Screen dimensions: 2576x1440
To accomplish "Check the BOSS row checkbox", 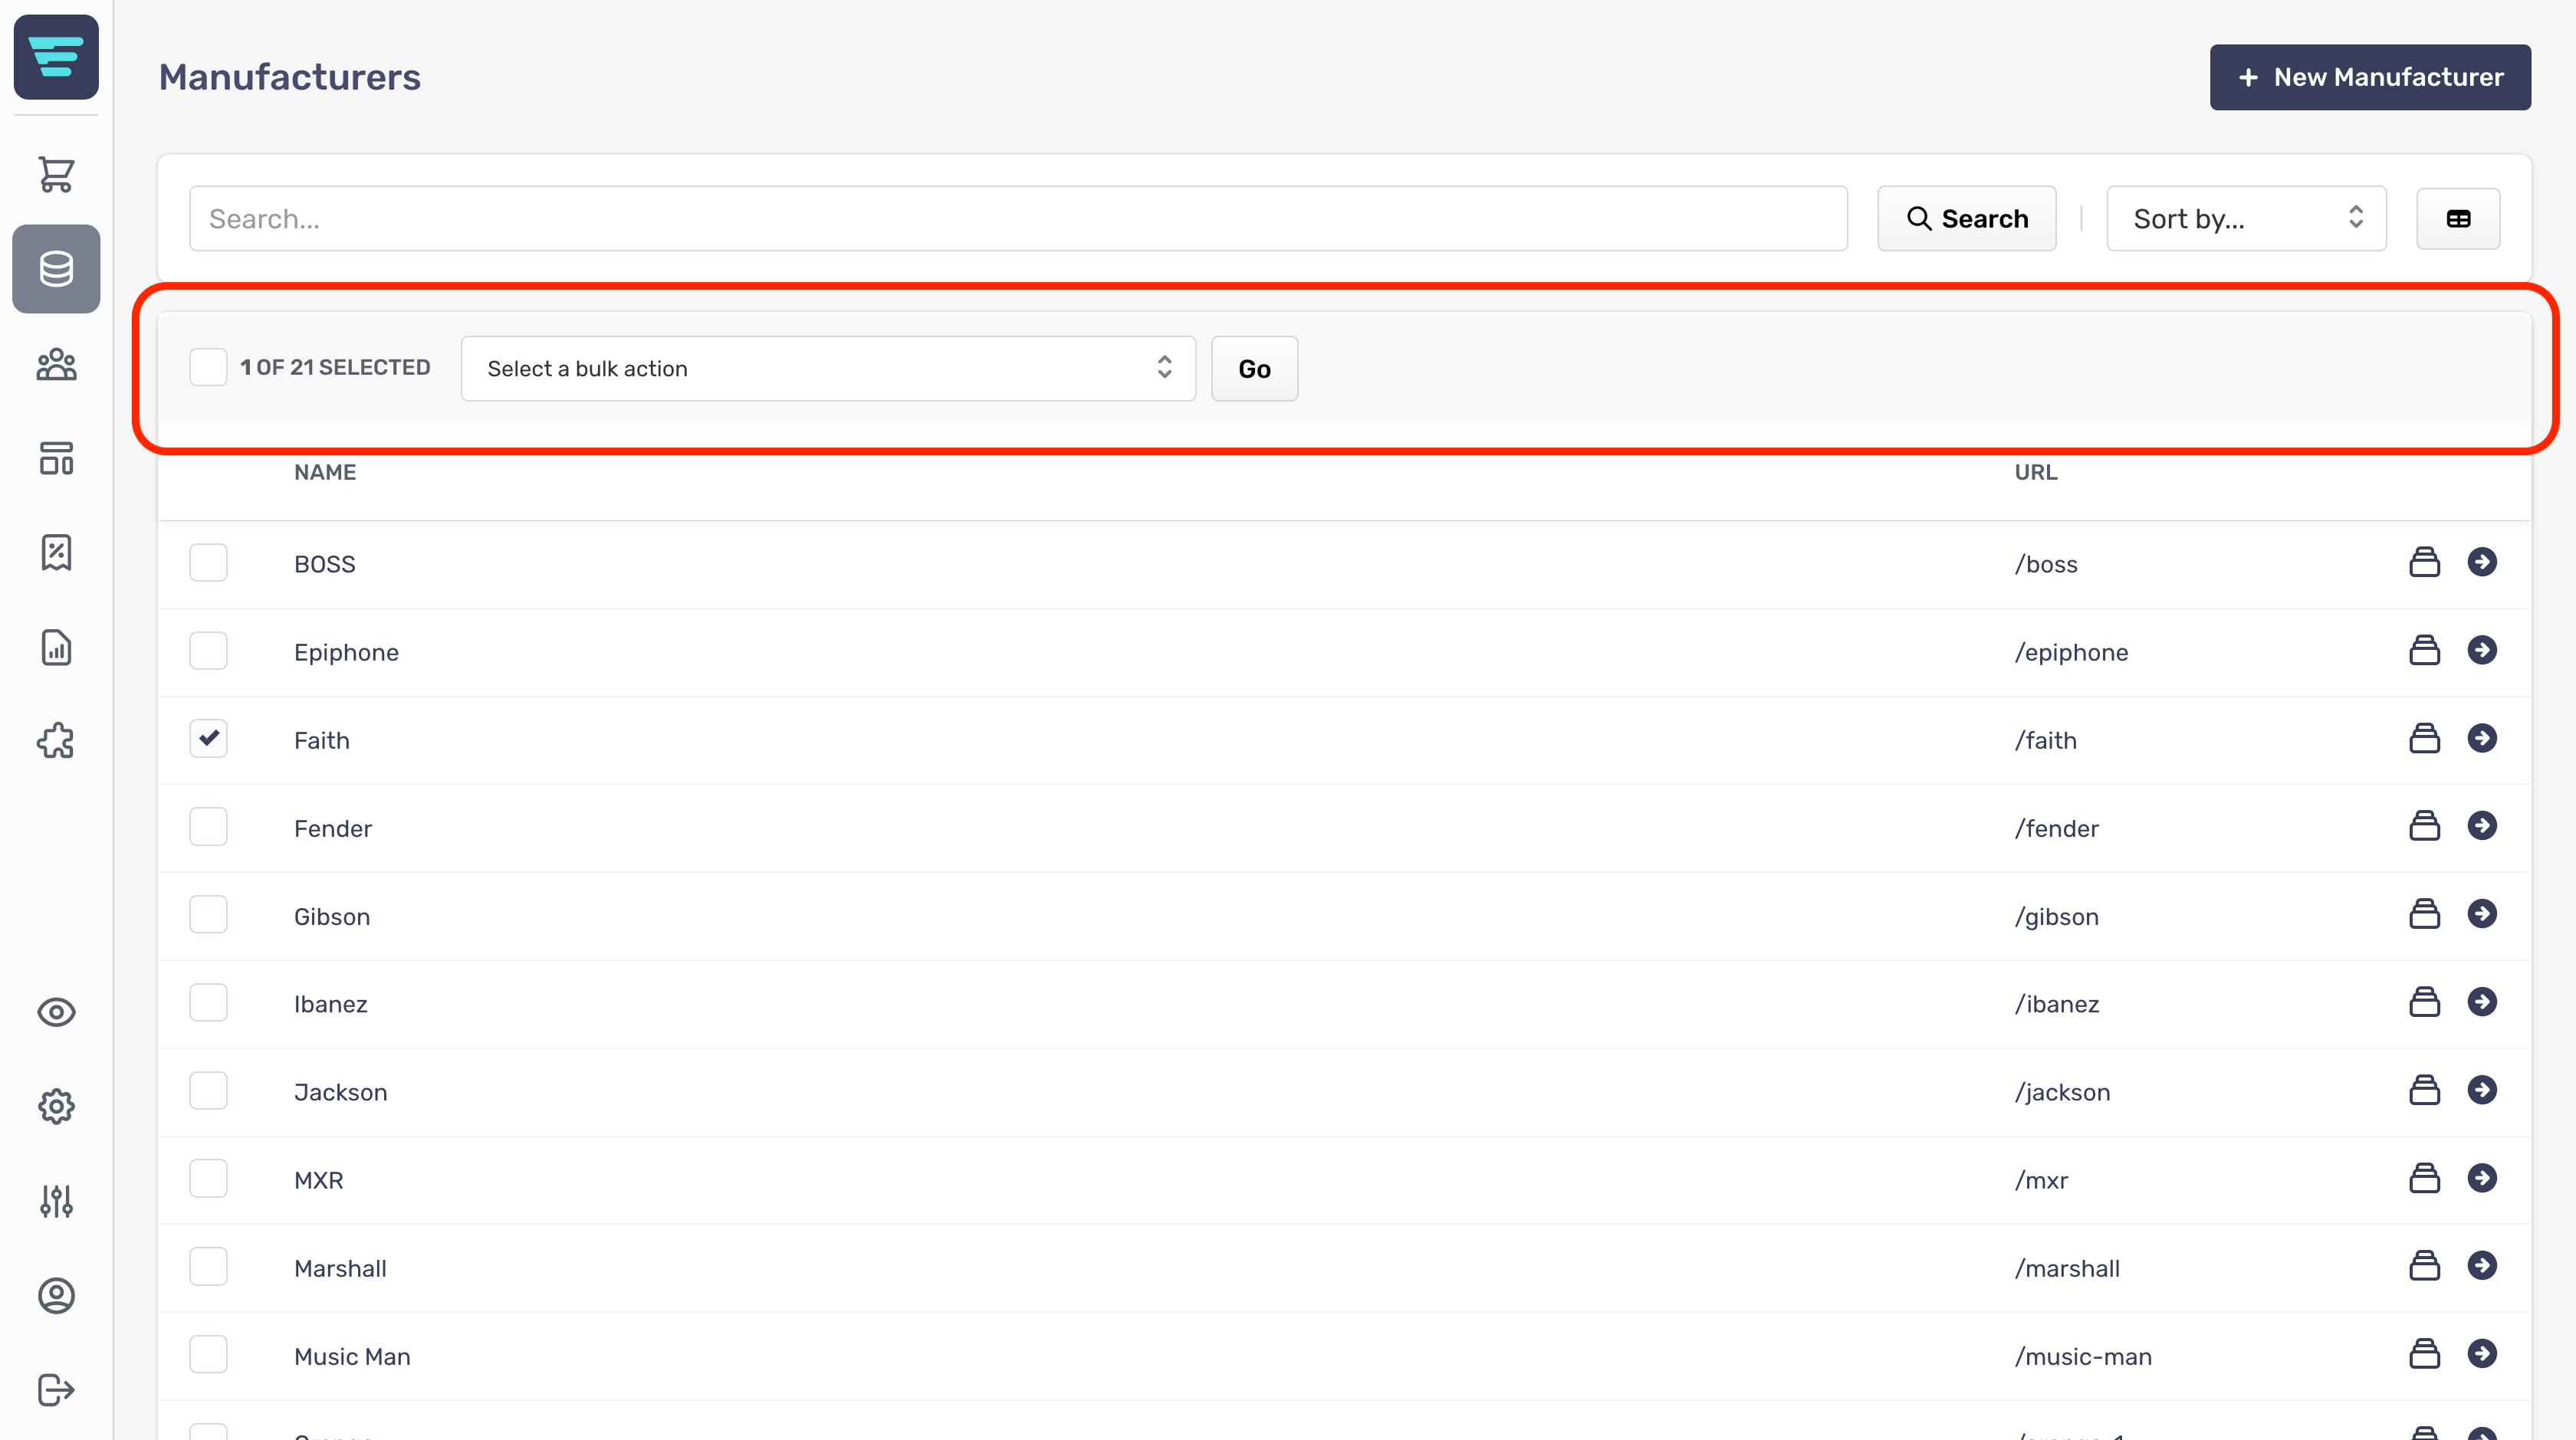I will point(208,563).
